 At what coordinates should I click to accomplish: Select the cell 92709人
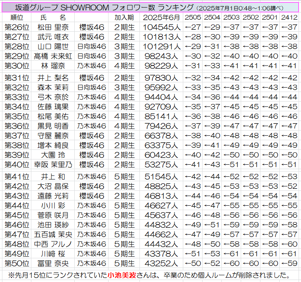(161, 107)
